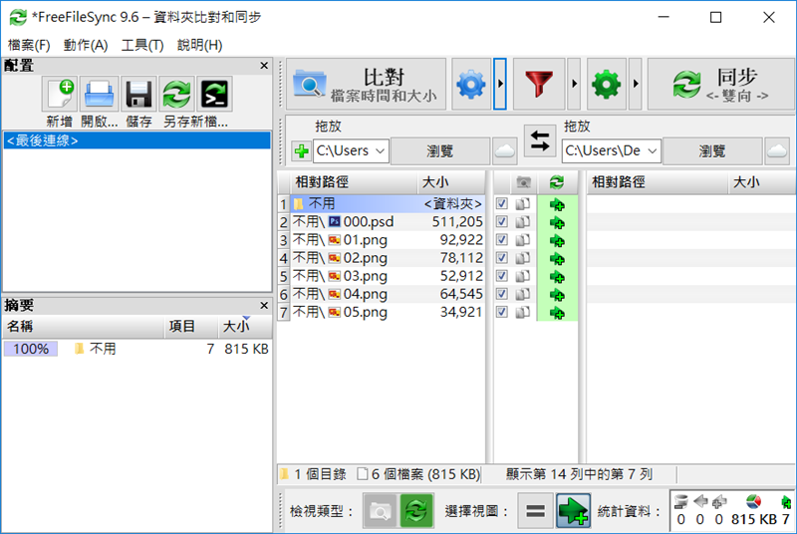Sort left list by 相對路徑 header
797x534 pixels.
[354, 182]
